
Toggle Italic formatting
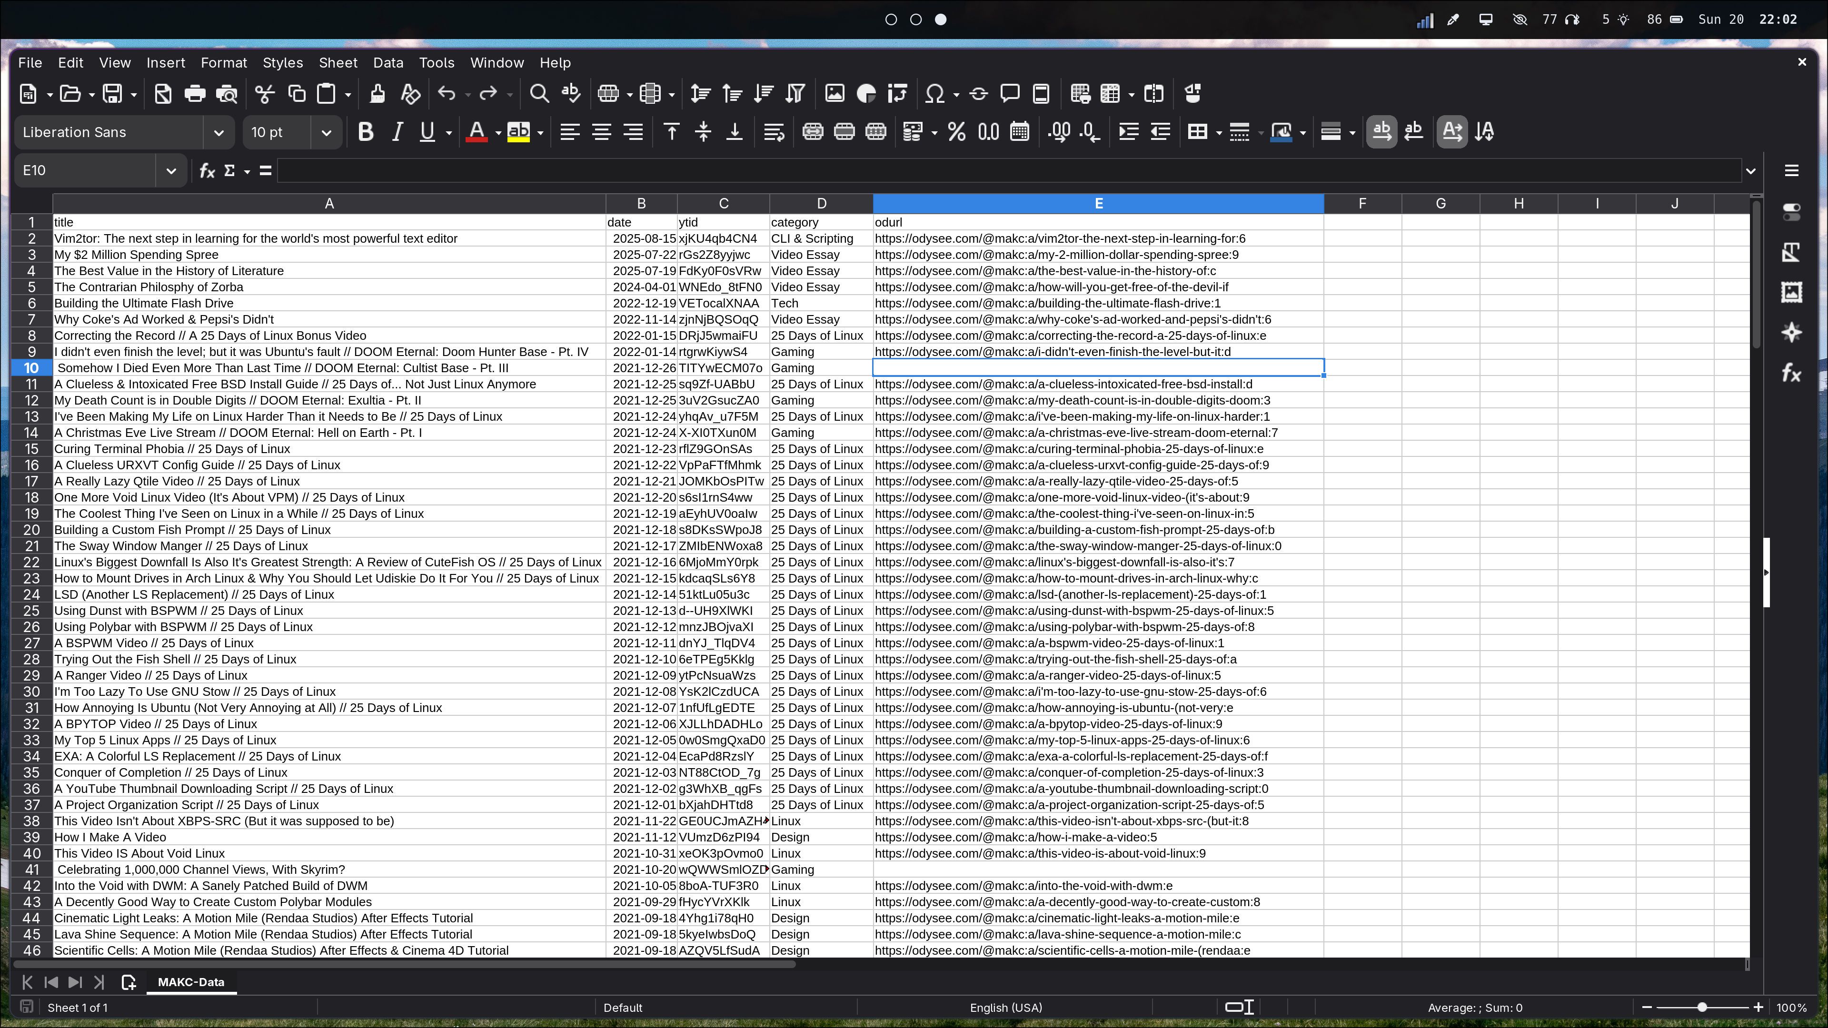[x=397, y=132]
